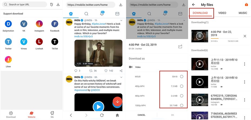Open the @GEICO mention link
The height and width of the screenshot is (120, 251).
click(95, 90)
